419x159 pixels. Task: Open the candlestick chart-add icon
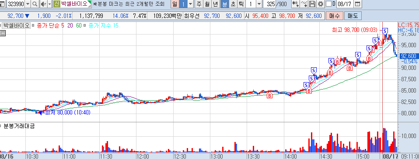(295, 4)
